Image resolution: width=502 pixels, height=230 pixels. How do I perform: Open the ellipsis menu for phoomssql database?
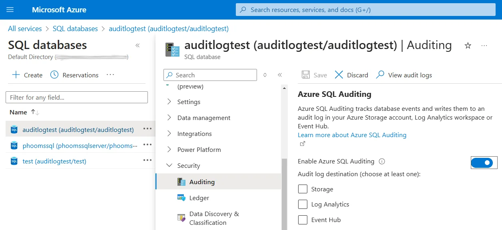click(147, 145)
